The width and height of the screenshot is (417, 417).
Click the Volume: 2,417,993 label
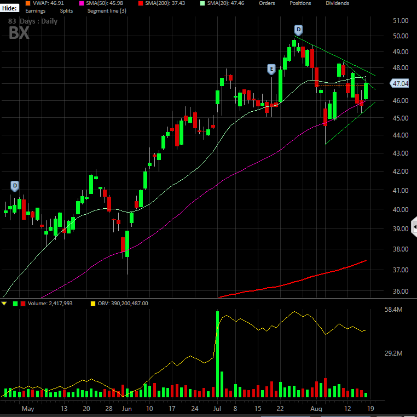50,303
